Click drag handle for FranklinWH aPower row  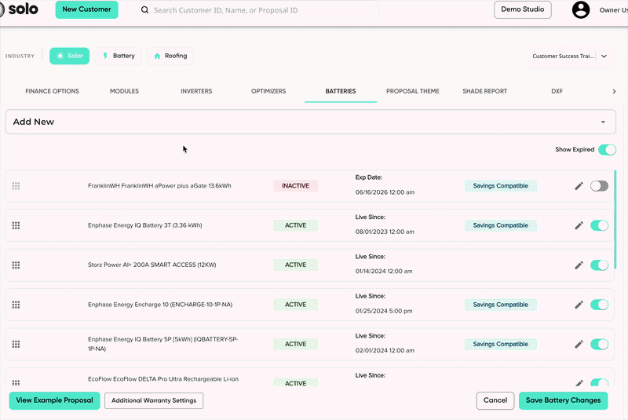(16, 186)
